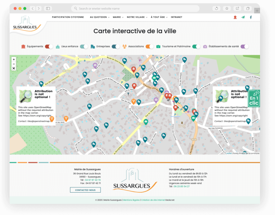Image resolution: width=275 pixels, height=215 pixels.
Task: Click the En 1 clic side button
Action: [x=254, y=98]
